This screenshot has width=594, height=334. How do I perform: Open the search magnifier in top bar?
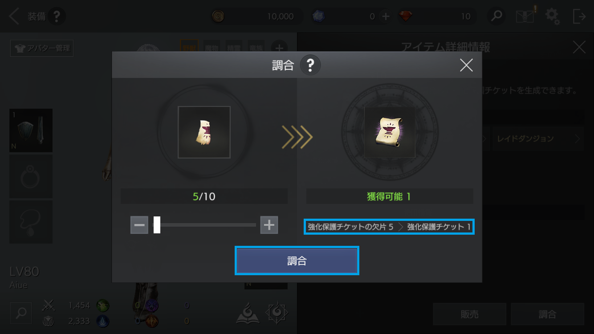click(496, 16)
